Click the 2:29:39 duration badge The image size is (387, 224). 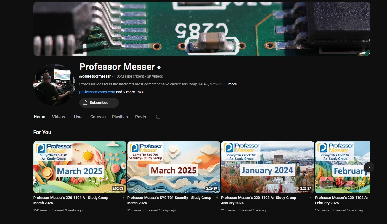pyautogui.click(x=212, y=189)
